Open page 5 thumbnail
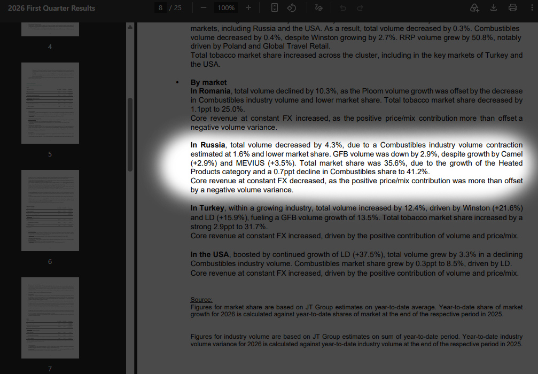 [x=50, y=103]
